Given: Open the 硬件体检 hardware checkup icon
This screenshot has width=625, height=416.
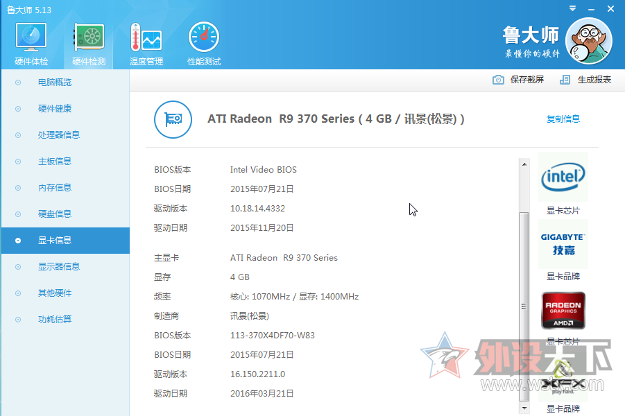Looking at the screenshot, I should click(31, 37).
